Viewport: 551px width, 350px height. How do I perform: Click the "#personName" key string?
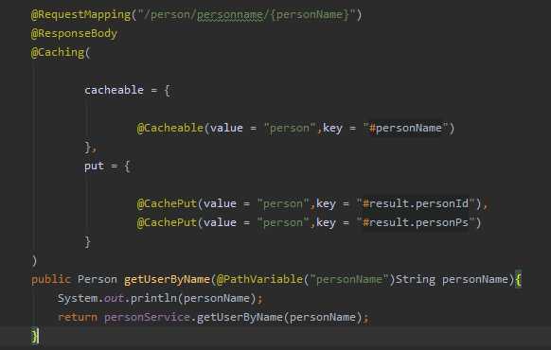click(405, 128)
